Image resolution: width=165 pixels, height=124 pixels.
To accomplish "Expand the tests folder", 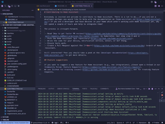I will tap(9, 44).
